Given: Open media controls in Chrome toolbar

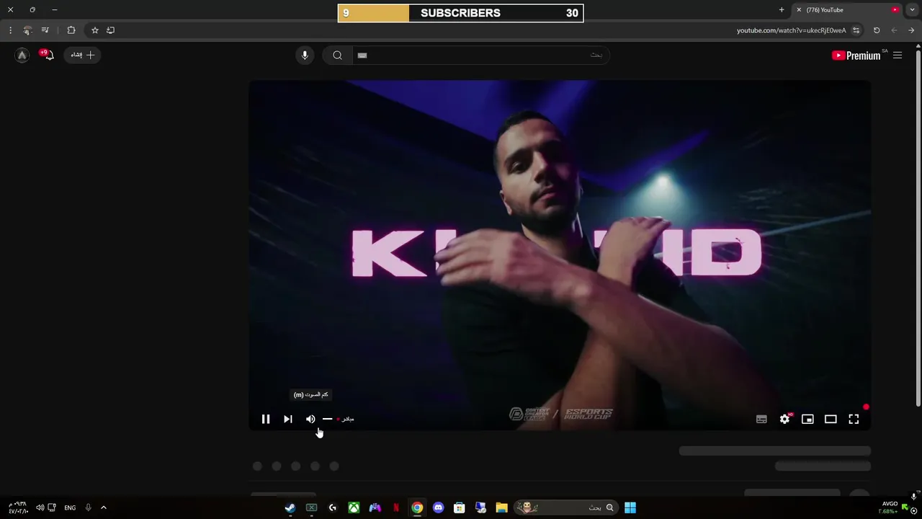Looking at the screenshot, I should click(45, 30).
